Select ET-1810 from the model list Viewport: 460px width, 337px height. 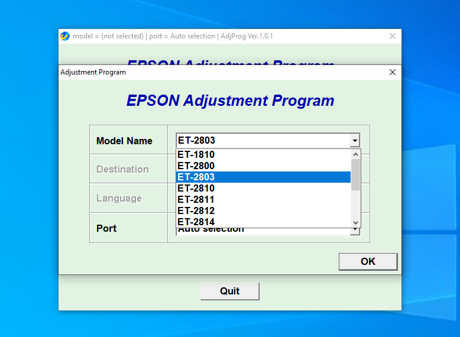click(x=263, y=154)
